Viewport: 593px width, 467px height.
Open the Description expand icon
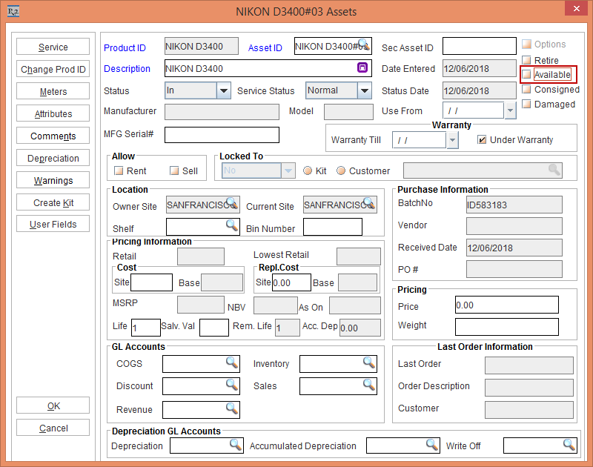pos(362,68)
